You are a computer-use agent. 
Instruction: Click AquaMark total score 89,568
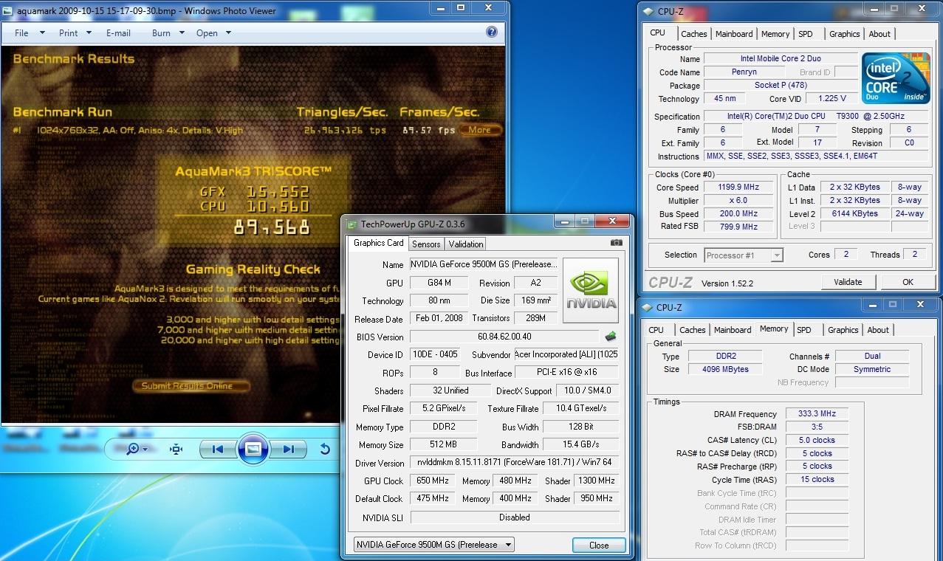(x=272, y=227)
